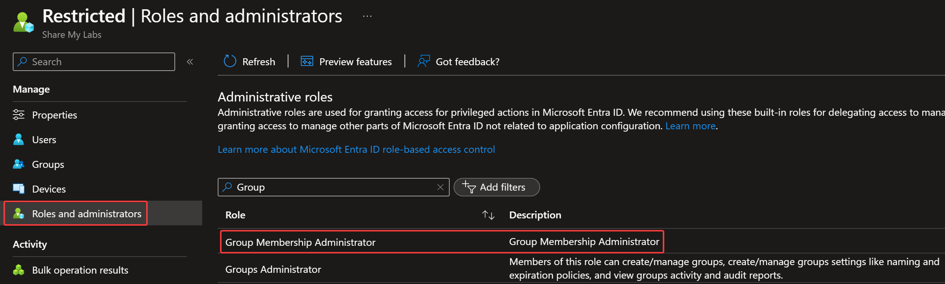Click the Properties sliders icon
945x284 pixels.
(x=19, y=115)
